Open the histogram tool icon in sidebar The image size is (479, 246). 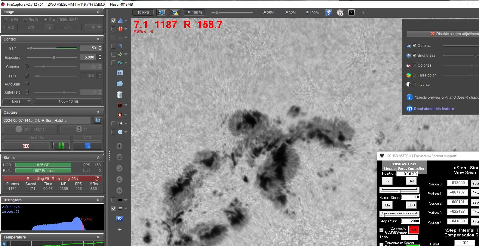point(120,21)
